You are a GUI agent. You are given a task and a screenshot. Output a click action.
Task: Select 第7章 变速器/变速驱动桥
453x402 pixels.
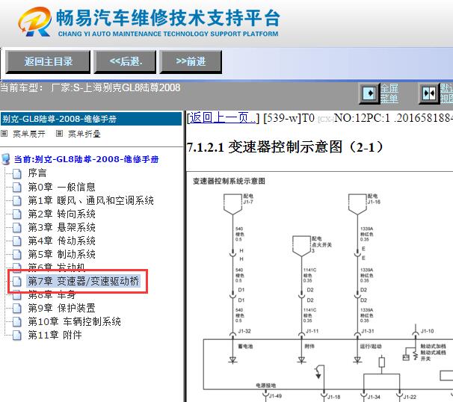click(84, 281)
